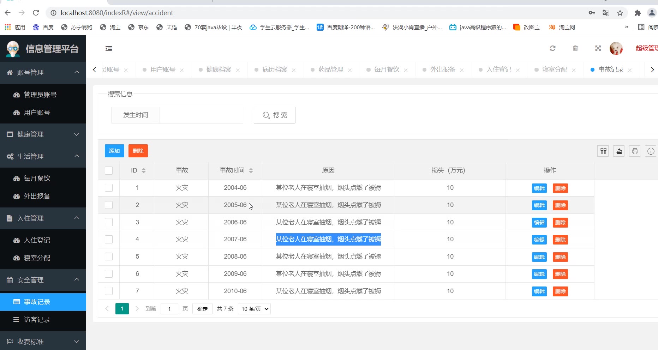Click the 搜索 button
This screenshot has width=658, height=350.
(274, 115)
